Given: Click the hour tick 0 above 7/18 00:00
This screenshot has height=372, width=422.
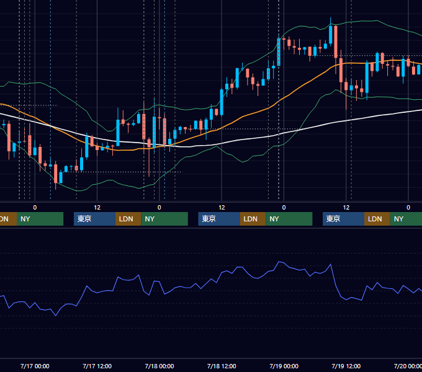Looking at the screenshot, I should point(159,208).
